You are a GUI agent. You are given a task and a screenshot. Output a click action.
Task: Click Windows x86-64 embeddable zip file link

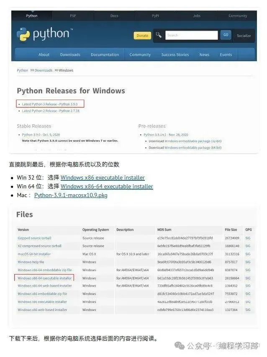[45, 270]
